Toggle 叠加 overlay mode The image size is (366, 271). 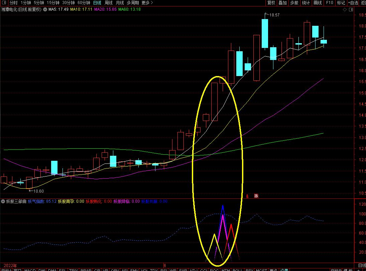coord(282,3)
